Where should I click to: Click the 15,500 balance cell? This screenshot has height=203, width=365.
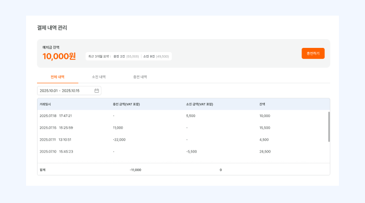click(x=265, y=128)
